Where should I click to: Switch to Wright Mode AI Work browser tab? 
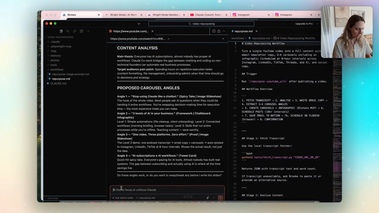[123, 15]
